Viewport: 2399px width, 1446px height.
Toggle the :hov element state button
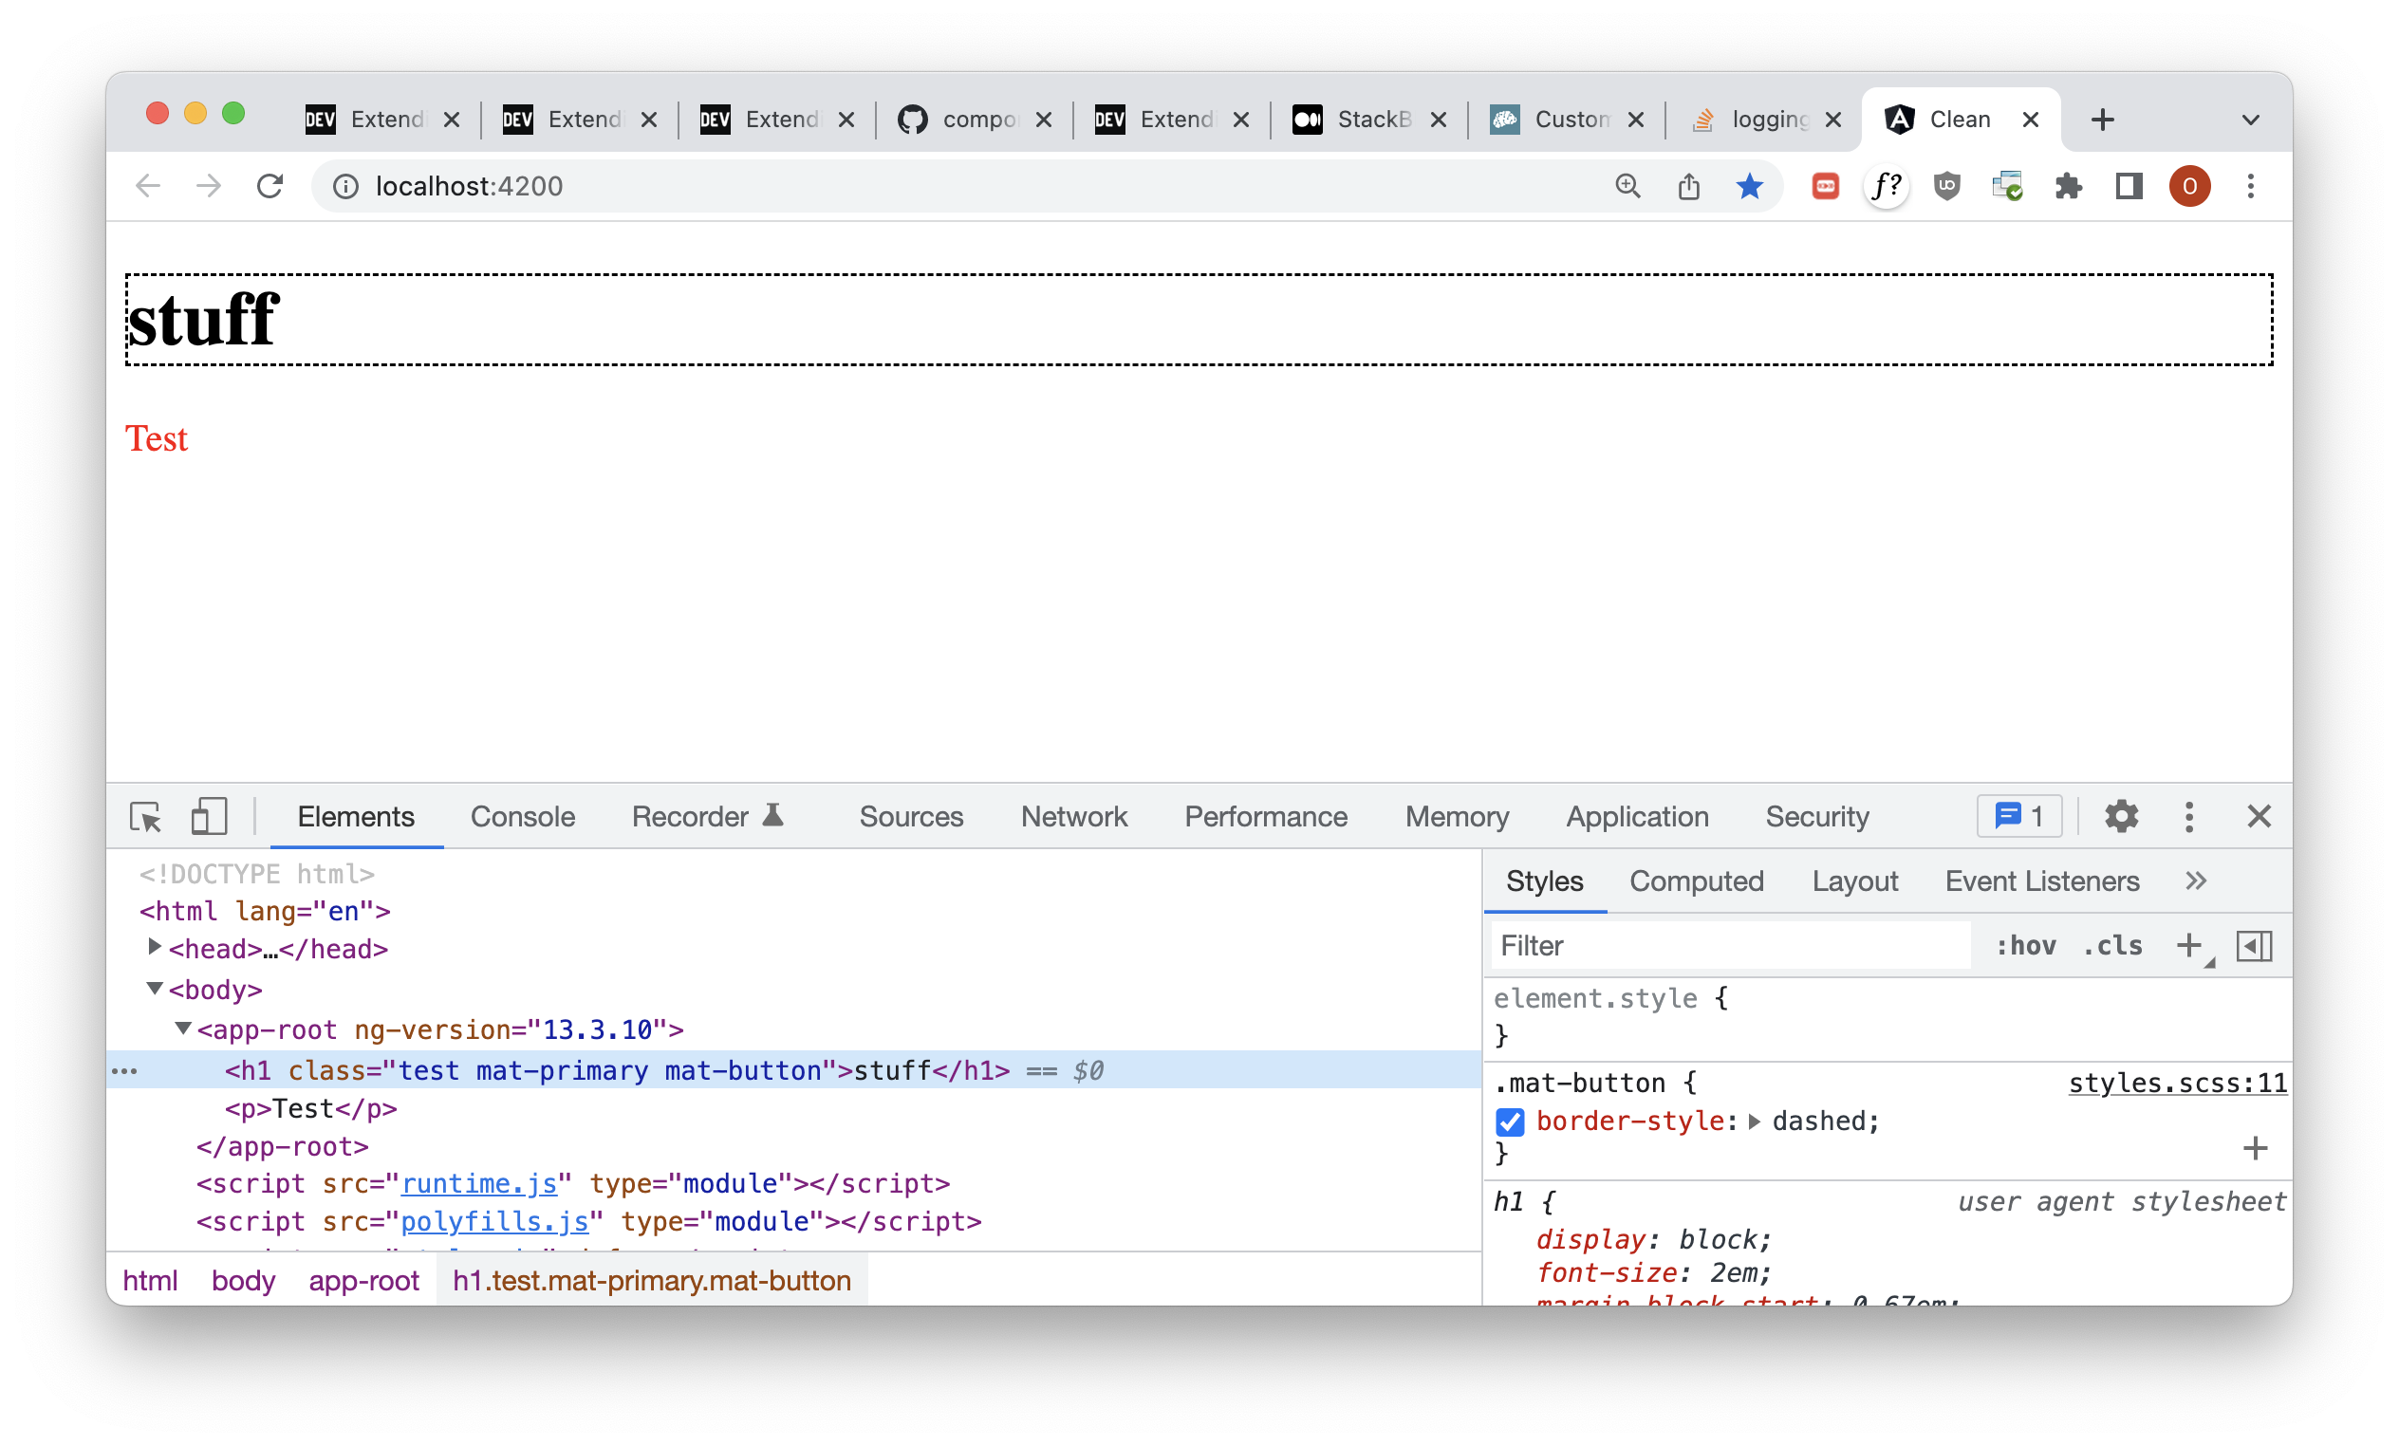(x=2025, y=946)
